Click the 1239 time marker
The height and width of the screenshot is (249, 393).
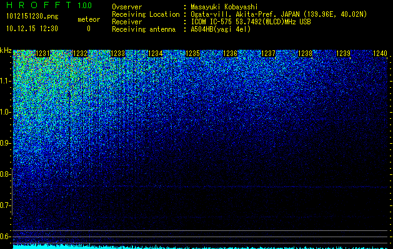tap(343, 54)
